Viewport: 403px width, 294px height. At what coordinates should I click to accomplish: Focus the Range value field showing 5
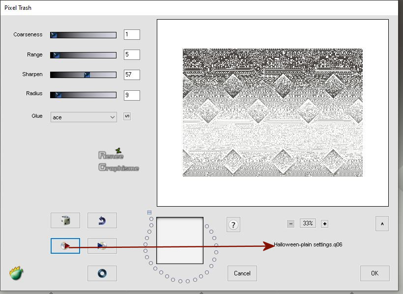coord(132,54)
